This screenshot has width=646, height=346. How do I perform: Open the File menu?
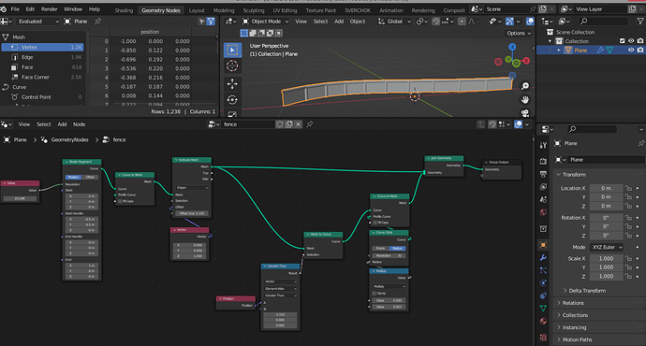click(x=15, y=9)
